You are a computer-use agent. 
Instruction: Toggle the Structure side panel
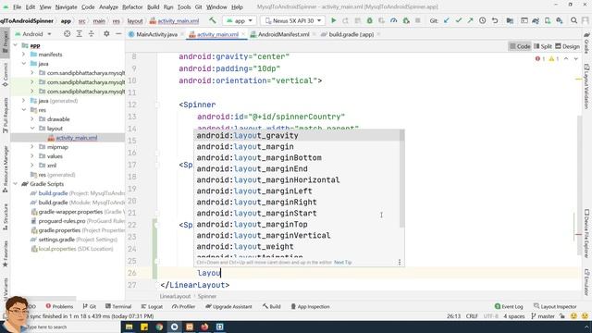pyautogui.click(x=5, y=217)
